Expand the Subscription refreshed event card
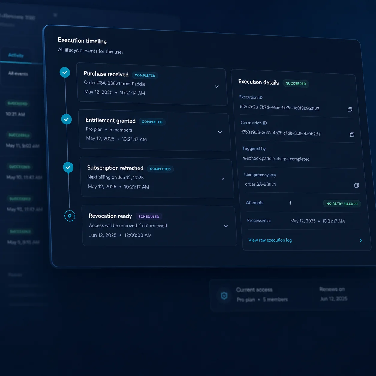 pyautogui.click(x=223, y=179)
